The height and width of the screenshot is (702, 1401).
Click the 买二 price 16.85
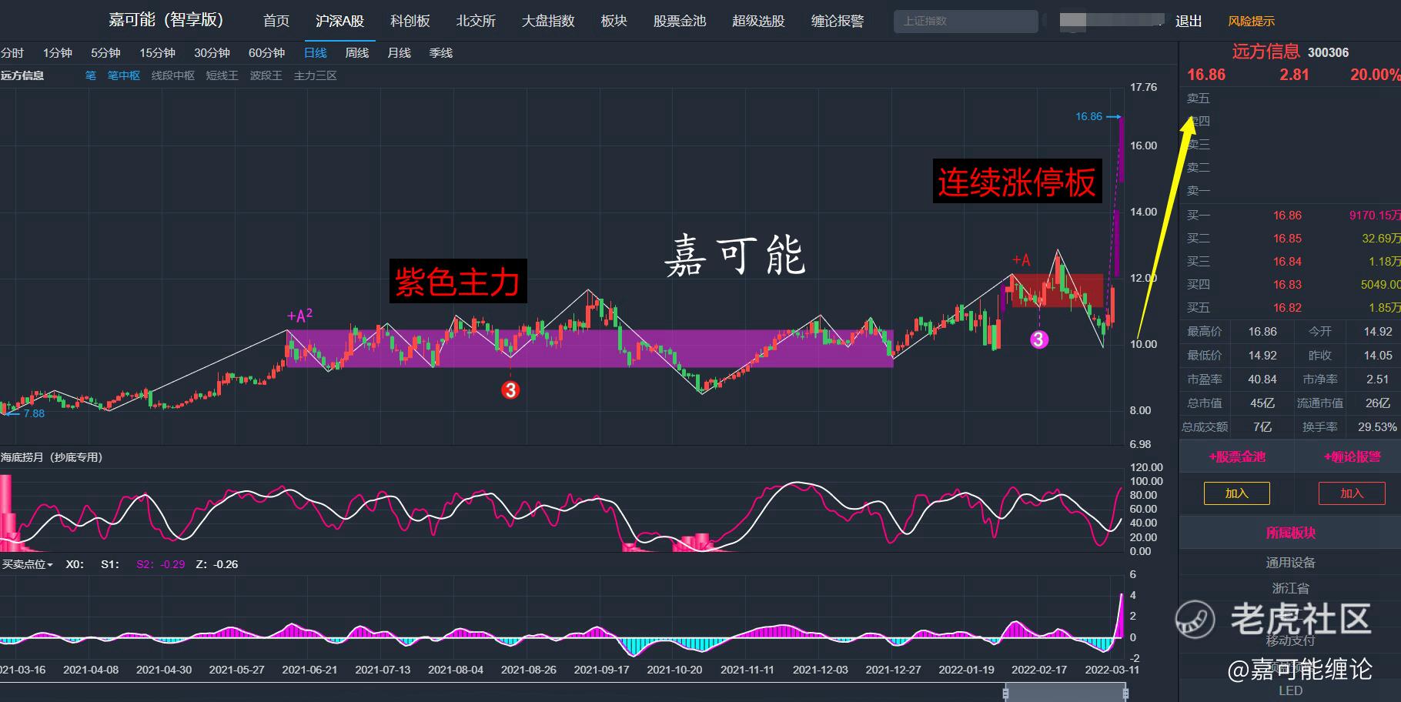[1287, 239]
